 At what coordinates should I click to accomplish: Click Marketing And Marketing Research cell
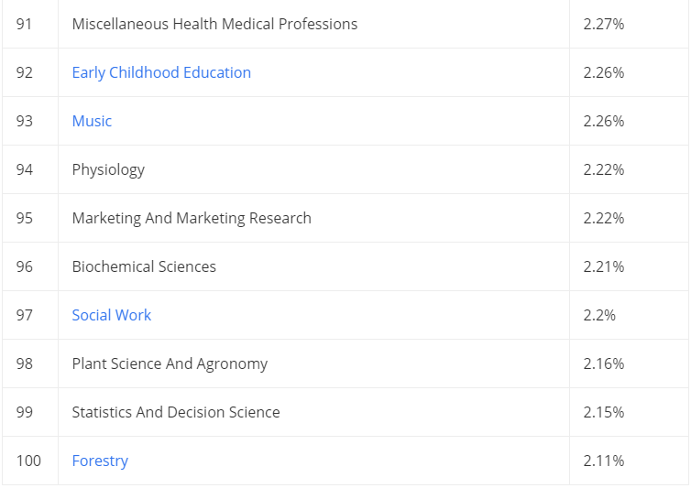pos(313,218)
